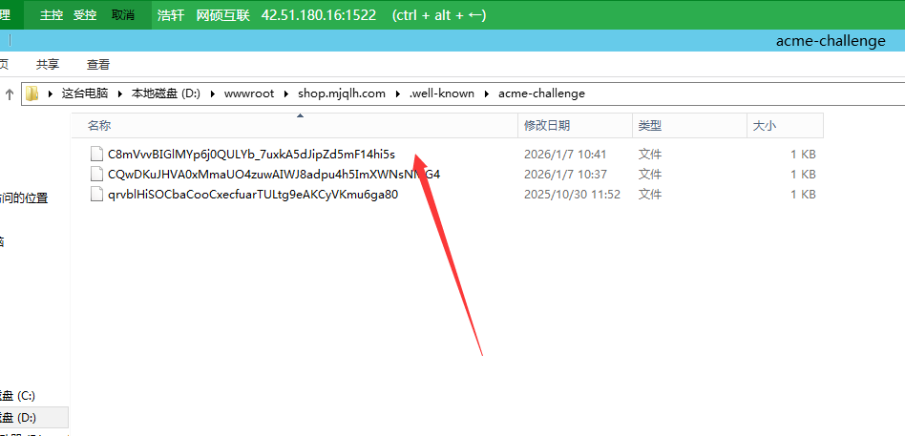
Task: Open the 查看 ribbon tab
Action: tap(98, 65)
